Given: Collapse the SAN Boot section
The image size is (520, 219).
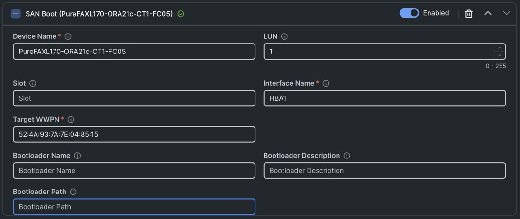Looking at the screenshot, I should 16,14.
